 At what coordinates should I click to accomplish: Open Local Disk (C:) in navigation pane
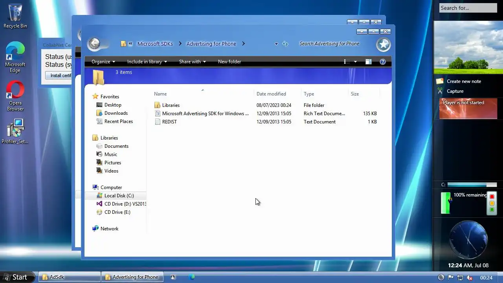click(x=115, y=196)
